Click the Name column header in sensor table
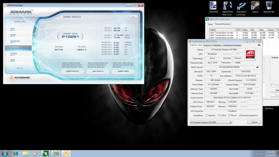 (222, 30)
